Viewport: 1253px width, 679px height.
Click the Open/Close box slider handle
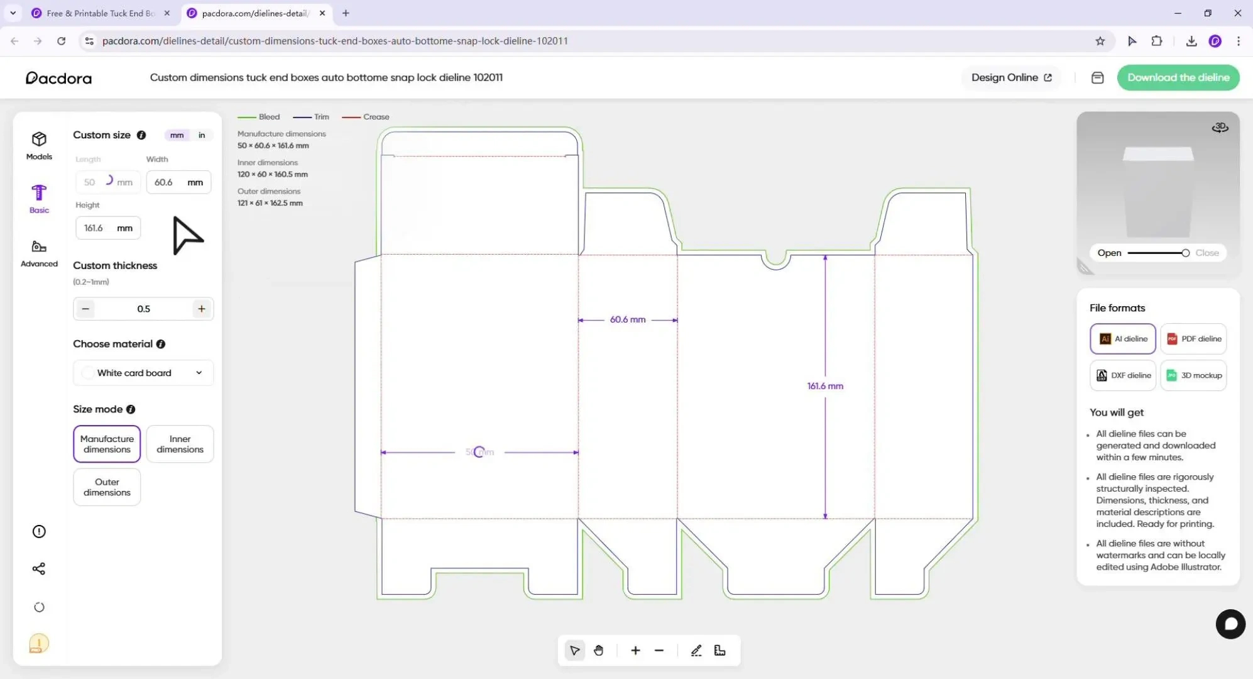click(1185, 253)
